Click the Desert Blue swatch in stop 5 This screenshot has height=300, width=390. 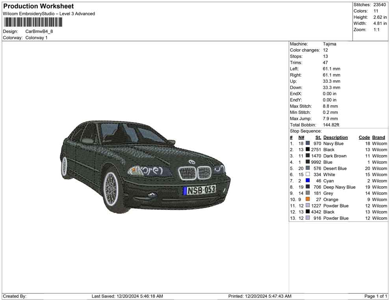point(307,168)
